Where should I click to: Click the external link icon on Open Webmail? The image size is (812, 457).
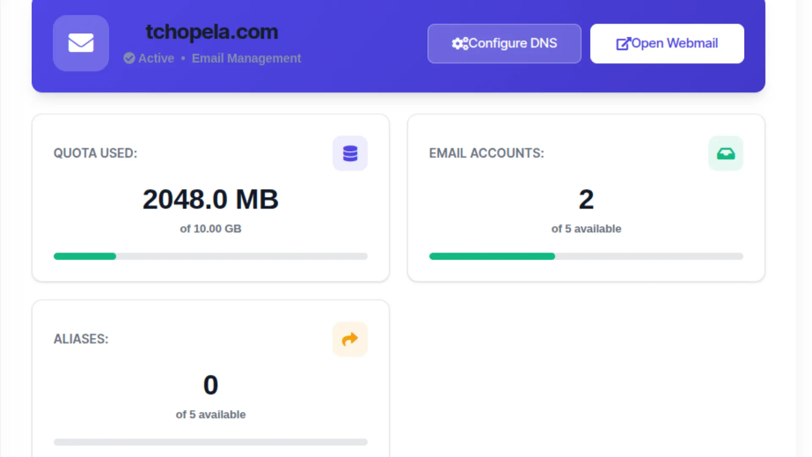623,43
